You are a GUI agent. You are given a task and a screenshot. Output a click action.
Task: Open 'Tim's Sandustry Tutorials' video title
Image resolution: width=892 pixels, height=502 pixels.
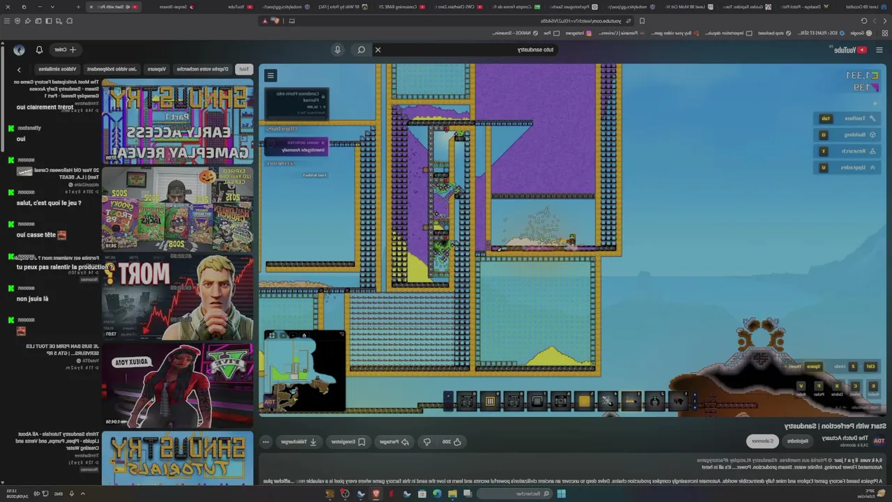point(56,441)
